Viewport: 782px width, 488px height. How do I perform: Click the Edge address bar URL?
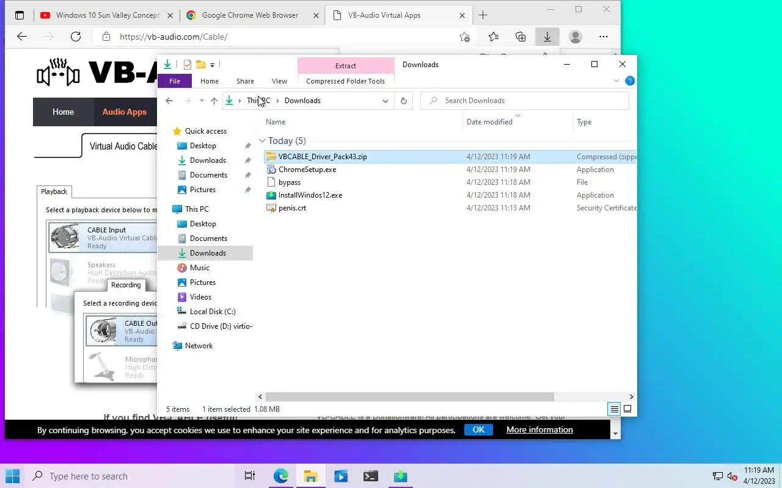coord(174,37)
